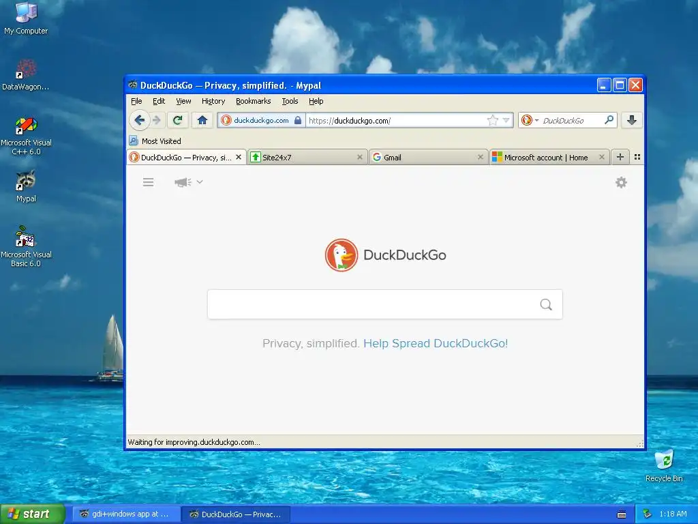Image resolution: width=698 pixels, height=524 pixels.
Task: Select the DataWagon desktop shortcut
Action: (x=26, y=74)
